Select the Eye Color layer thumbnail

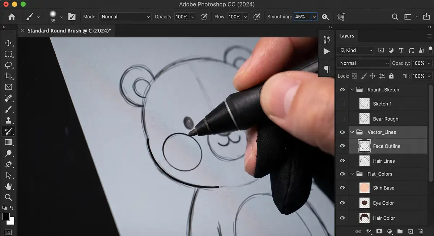point(364,203)
